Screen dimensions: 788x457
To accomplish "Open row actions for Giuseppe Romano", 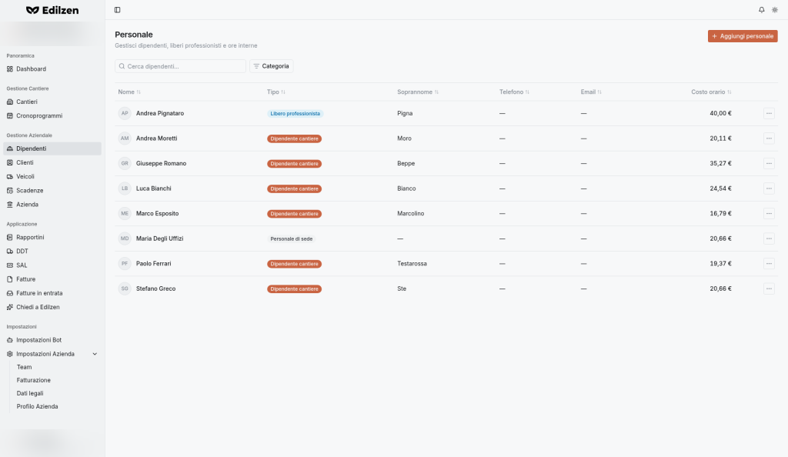I will [769, 164].
